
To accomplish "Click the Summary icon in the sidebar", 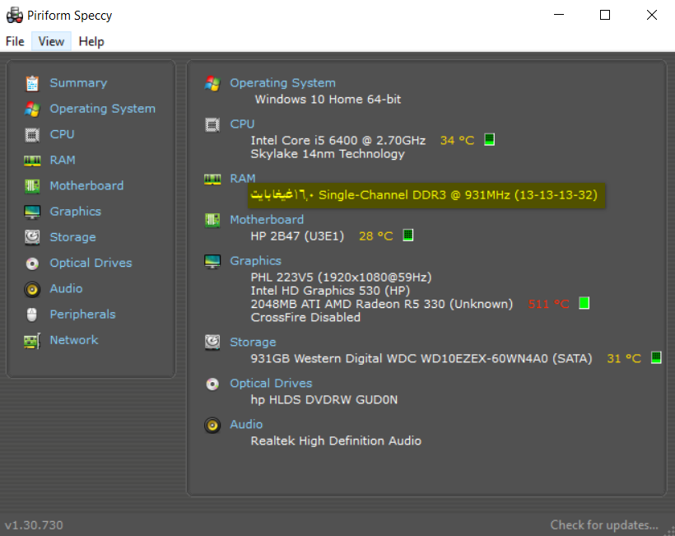I will tap(32, 83).
